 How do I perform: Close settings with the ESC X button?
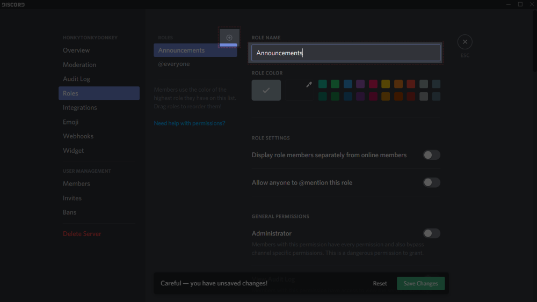pos(465,42)
